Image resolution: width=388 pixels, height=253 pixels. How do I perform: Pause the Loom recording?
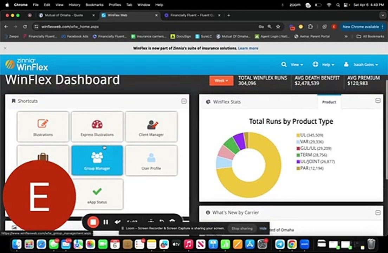point(106,222)
